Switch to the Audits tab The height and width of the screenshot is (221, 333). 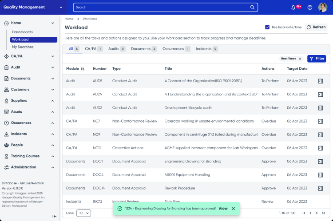click(117, 49)
